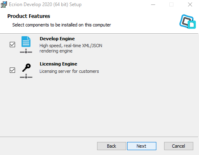Viewport: 199px width, 155px height.
Task: Click 'Select components to be installed' text
Action: click(x=62, y=25)
